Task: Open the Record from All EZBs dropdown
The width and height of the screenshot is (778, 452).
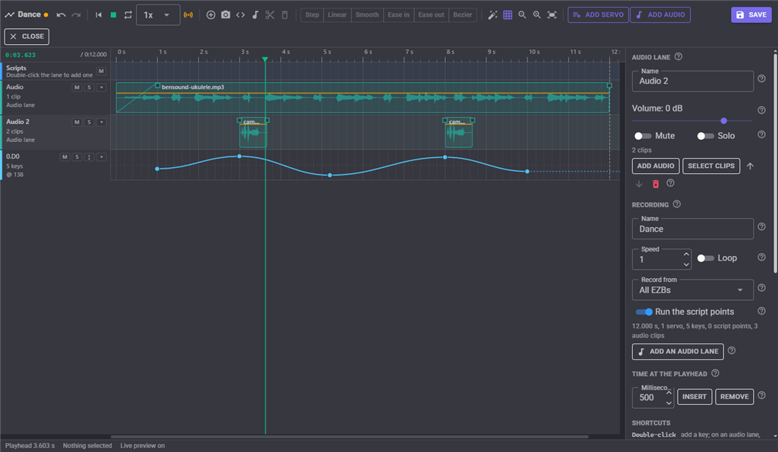Action: pyautogui.click(x=693, y=290)
